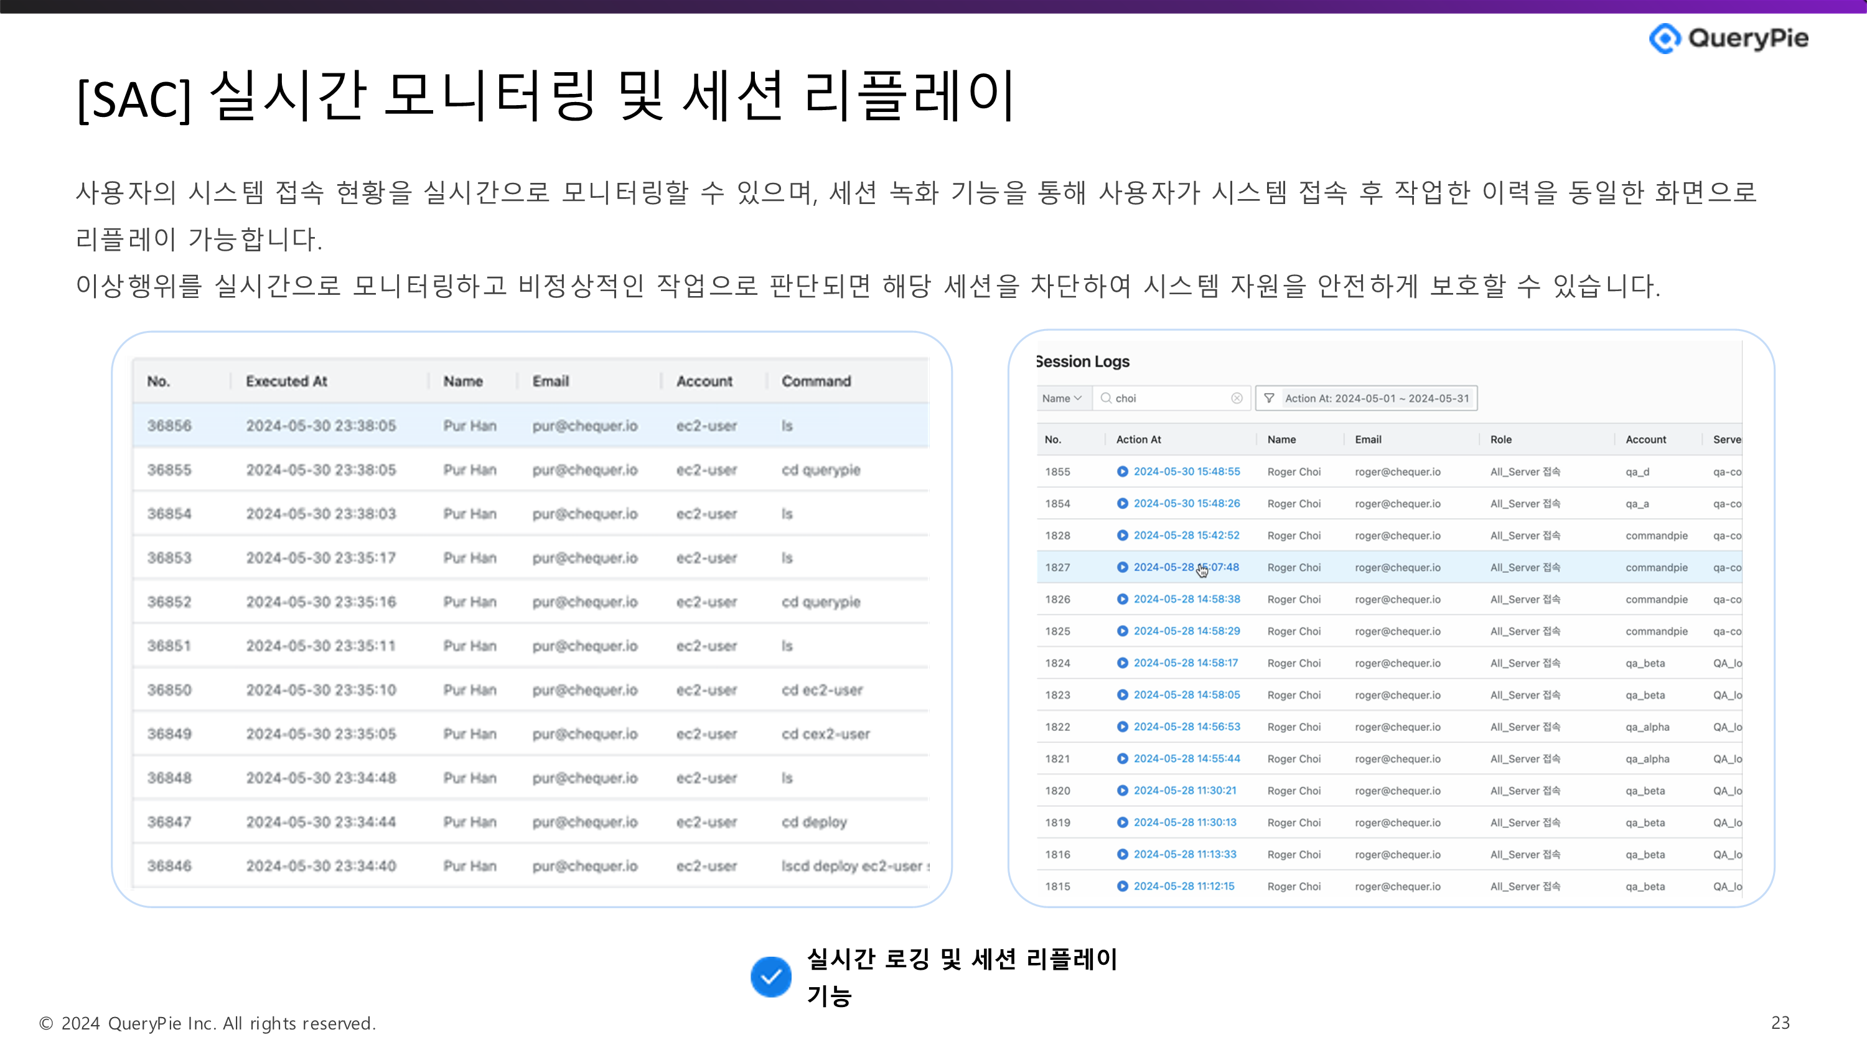
Task: Clear the 'choi' search with X icon
Action: (x=1237, y=399)
